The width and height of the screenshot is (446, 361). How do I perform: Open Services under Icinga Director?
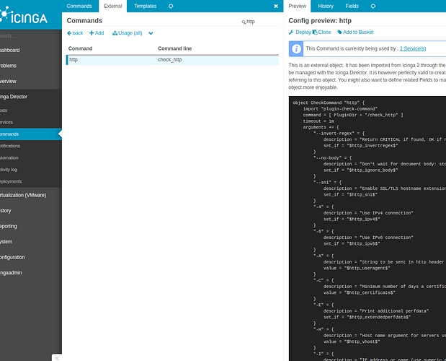click(x=31, y=122)
